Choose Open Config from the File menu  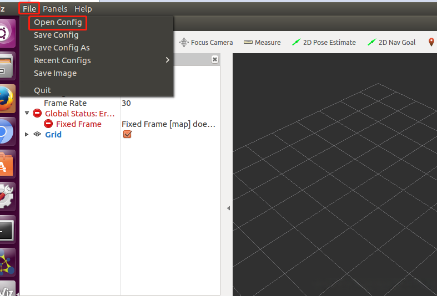pyautogui.click(x=58, y=22)
